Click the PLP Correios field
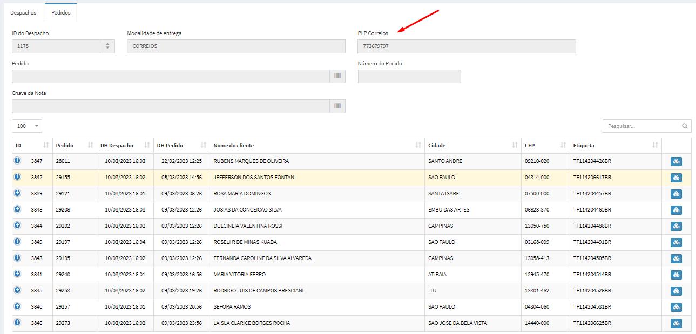 click(467, 46)
